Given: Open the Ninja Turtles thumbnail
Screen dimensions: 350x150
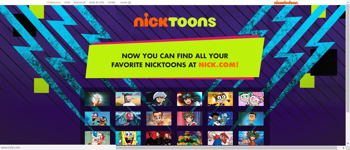Looking at the screenshot, I should 190,138.
